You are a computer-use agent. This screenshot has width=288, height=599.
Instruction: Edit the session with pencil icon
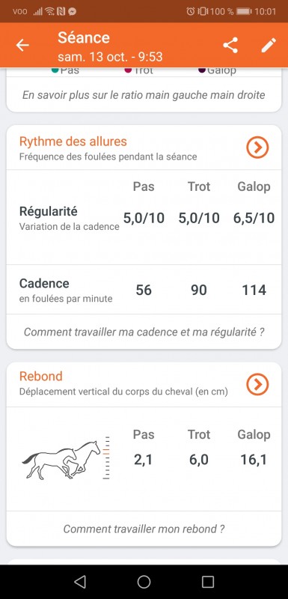(x=269, y=45)
